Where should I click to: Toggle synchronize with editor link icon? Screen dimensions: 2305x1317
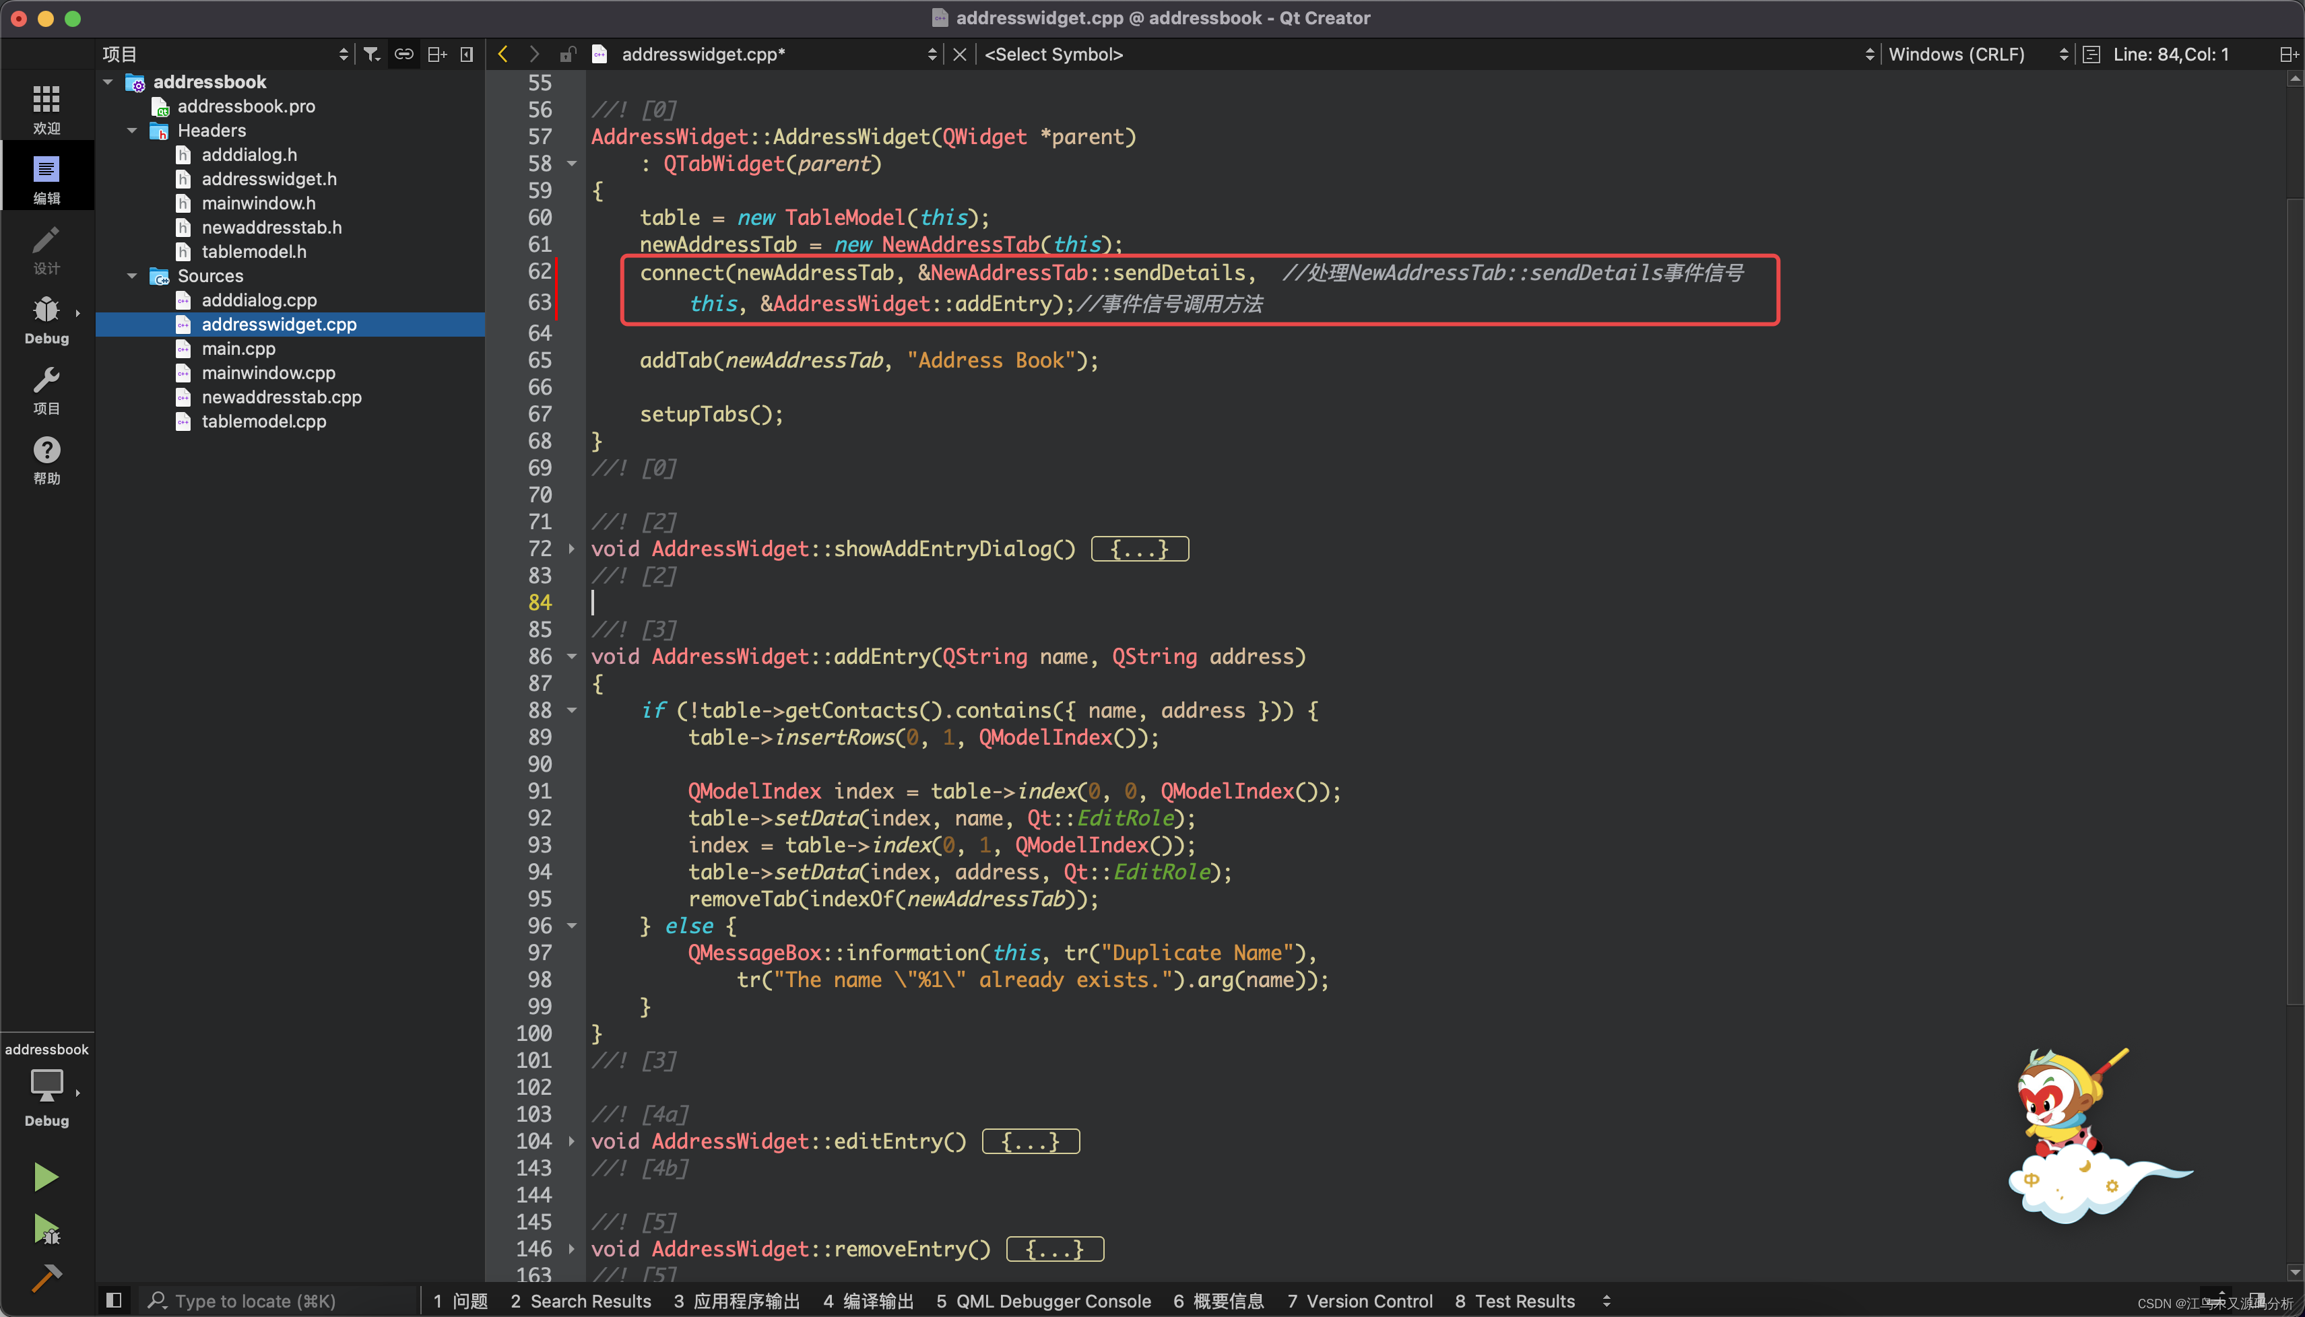tap(403, 55)
